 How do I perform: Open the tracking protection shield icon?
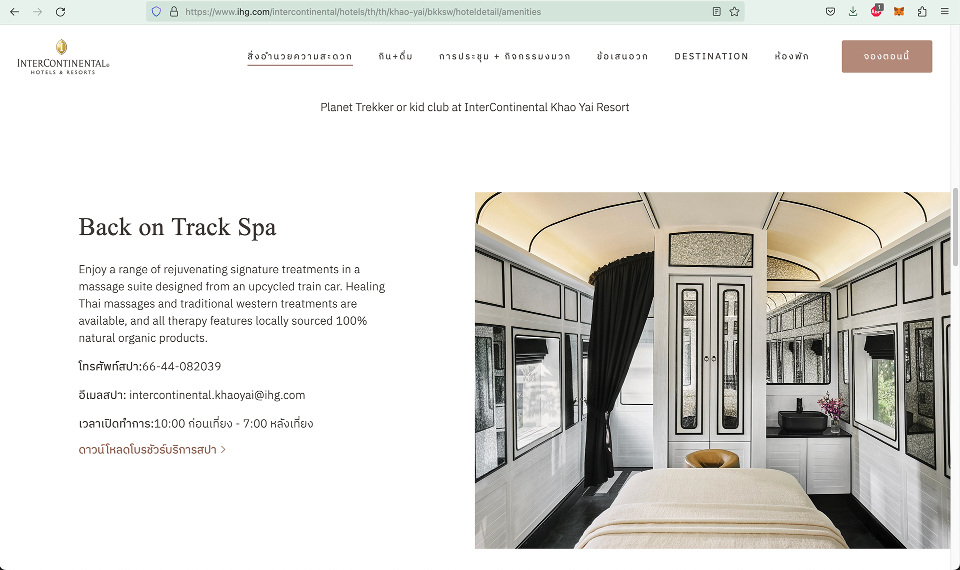[156, 11]
